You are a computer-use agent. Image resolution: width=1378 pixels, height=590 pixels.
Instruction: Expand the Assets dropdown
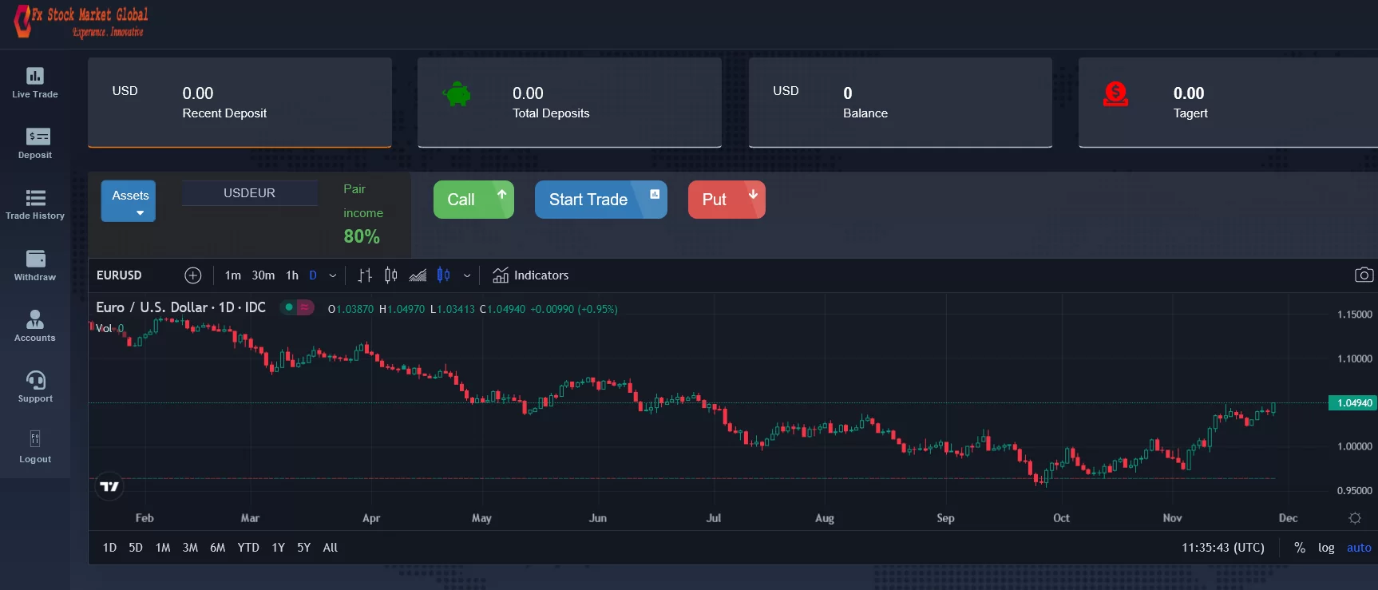129,201
